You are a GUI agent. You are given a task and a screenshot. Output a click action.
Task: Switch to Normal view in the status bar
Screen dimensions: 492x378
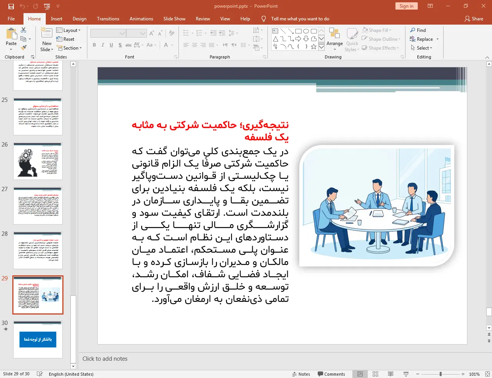(x=360, y=374)
